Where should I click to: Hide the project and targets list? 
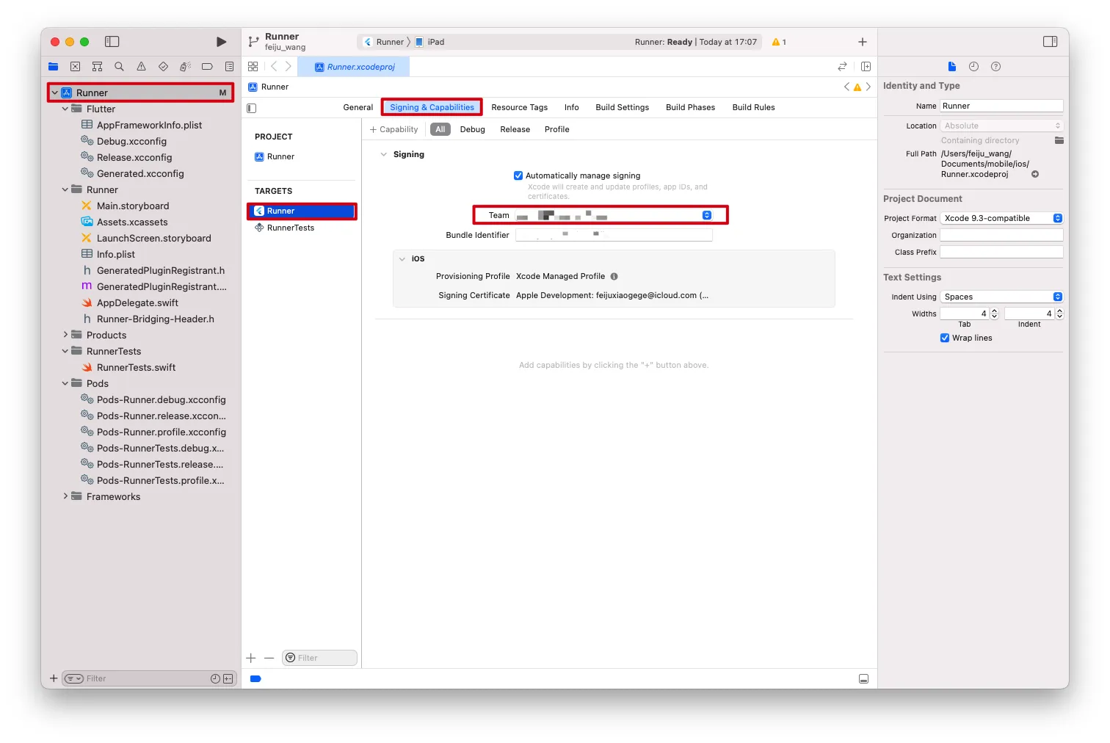point(252,108)
